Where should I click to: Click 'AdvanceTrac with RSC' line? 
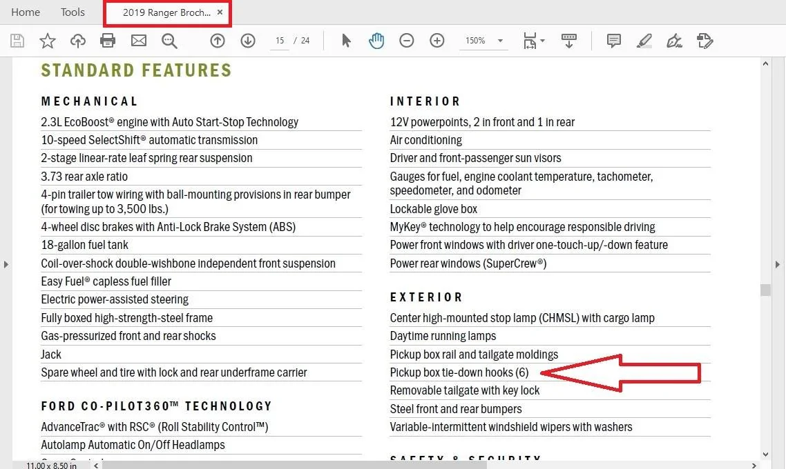coord(155,427)
